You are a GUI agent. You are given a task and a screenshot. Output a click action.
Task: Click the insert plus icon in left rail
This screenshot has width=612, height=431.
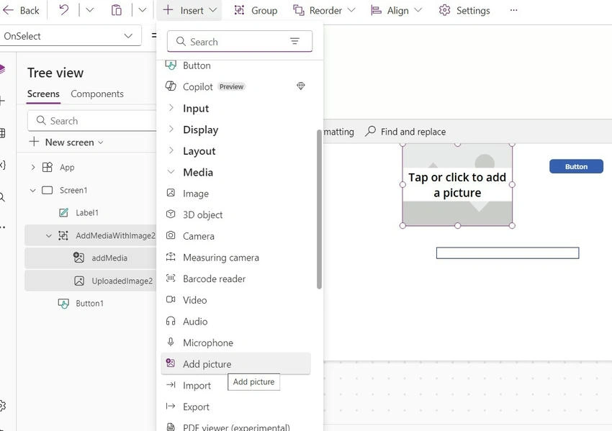tap(2, 101)
